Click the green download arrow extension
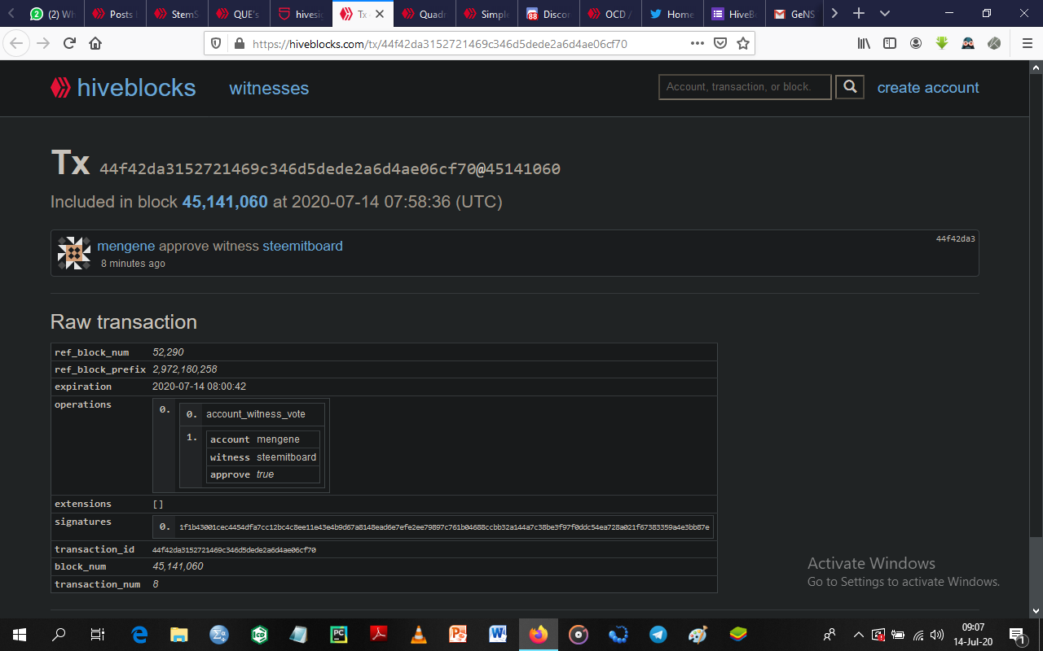 (x=942, y=43)
